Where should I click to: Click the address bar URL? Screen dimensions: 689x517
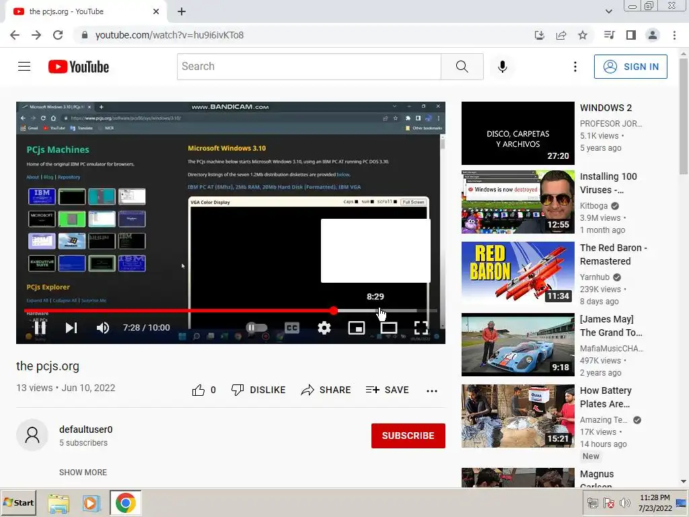coord(169,35)
